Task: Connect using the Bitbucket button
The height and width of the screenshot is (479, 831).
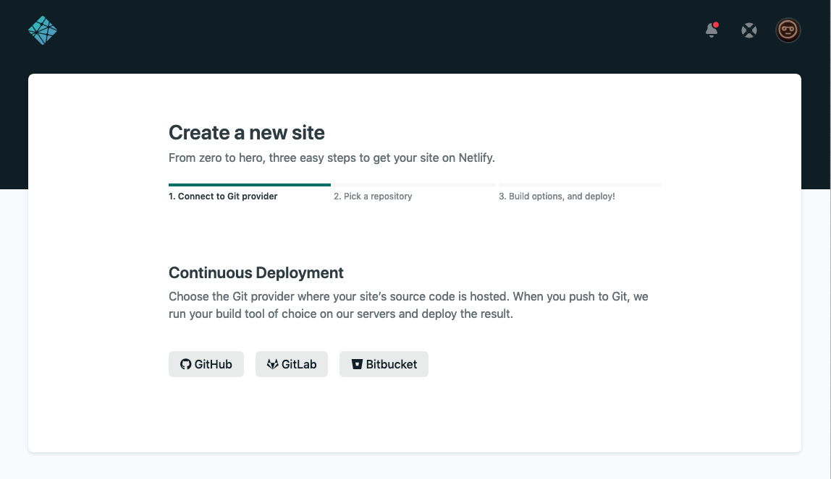Action: tap(384, 364)
